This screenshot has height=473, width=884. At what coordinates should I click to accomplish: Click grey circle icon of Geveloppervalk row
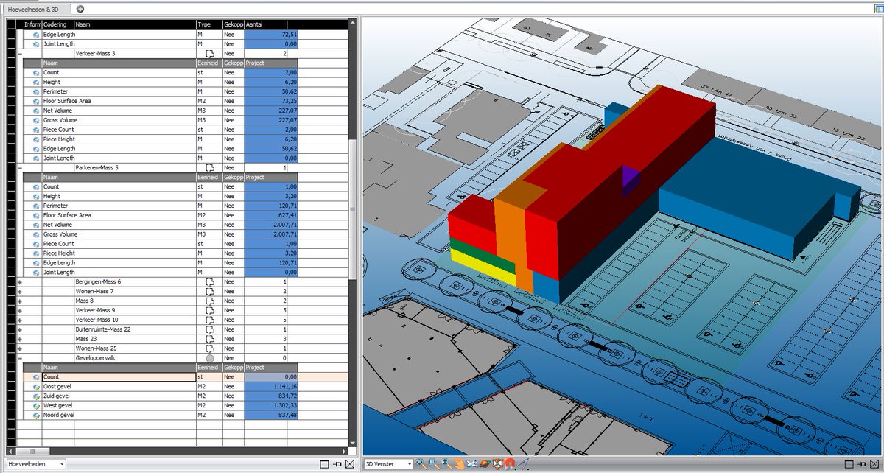pyautogui.click(x=210, y=358)
